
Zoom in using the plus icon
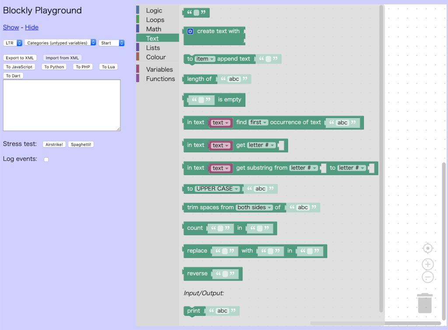(x=428, y=264)
